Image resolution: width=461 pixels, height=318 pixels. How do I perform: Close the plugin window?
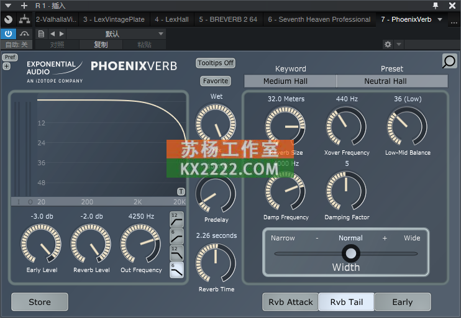(452, 6)
